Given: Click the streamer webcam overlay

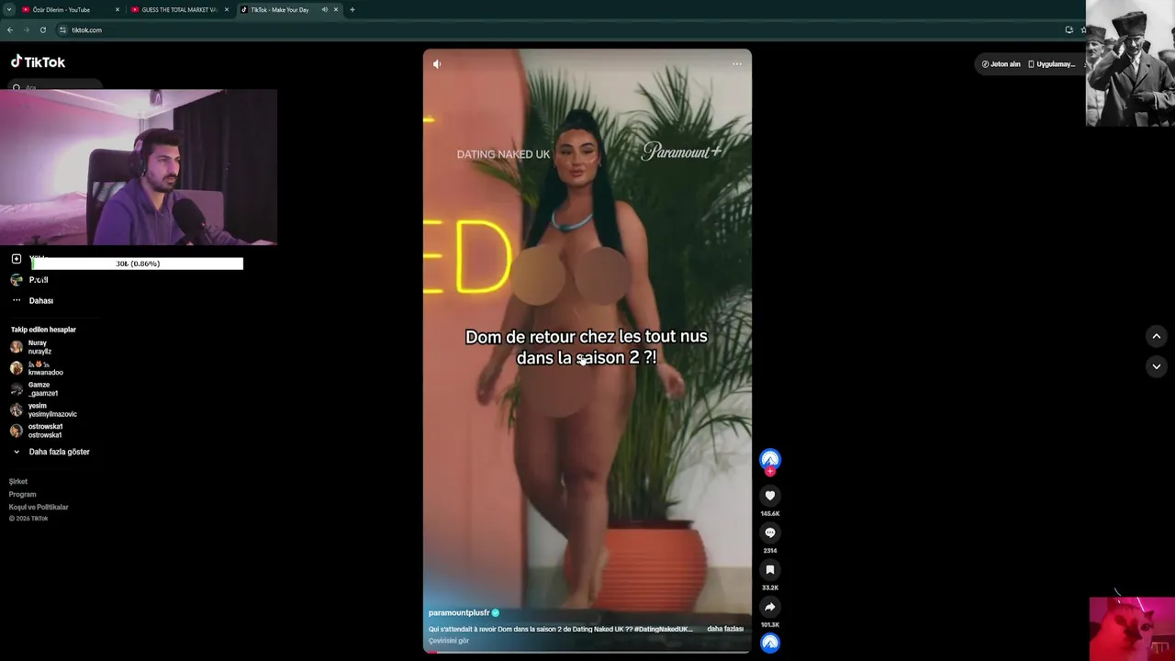Looking at the screenshot, I should tap(139, 167).
